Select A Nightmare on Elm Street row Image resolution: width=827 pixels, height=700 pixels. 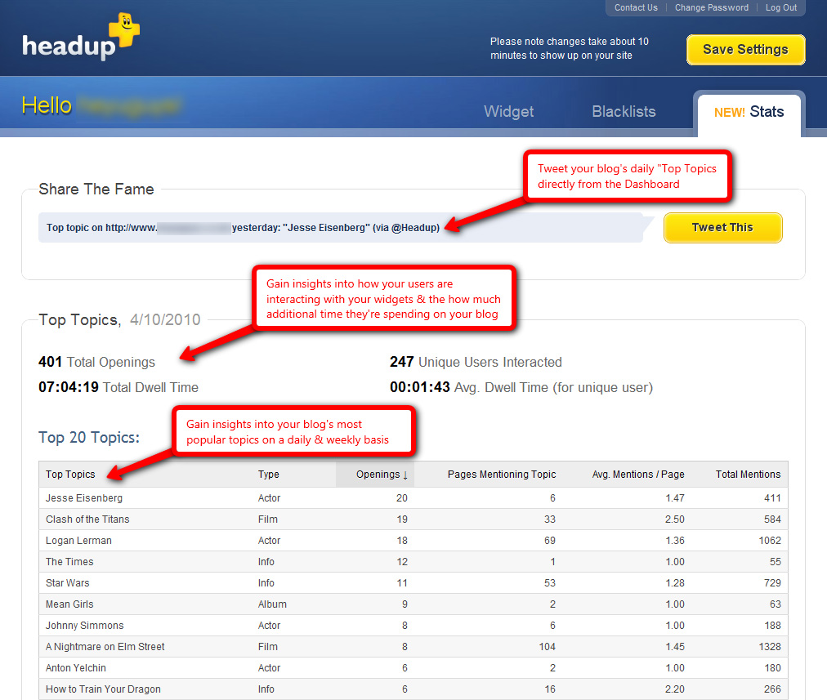(x=413, y=647)
